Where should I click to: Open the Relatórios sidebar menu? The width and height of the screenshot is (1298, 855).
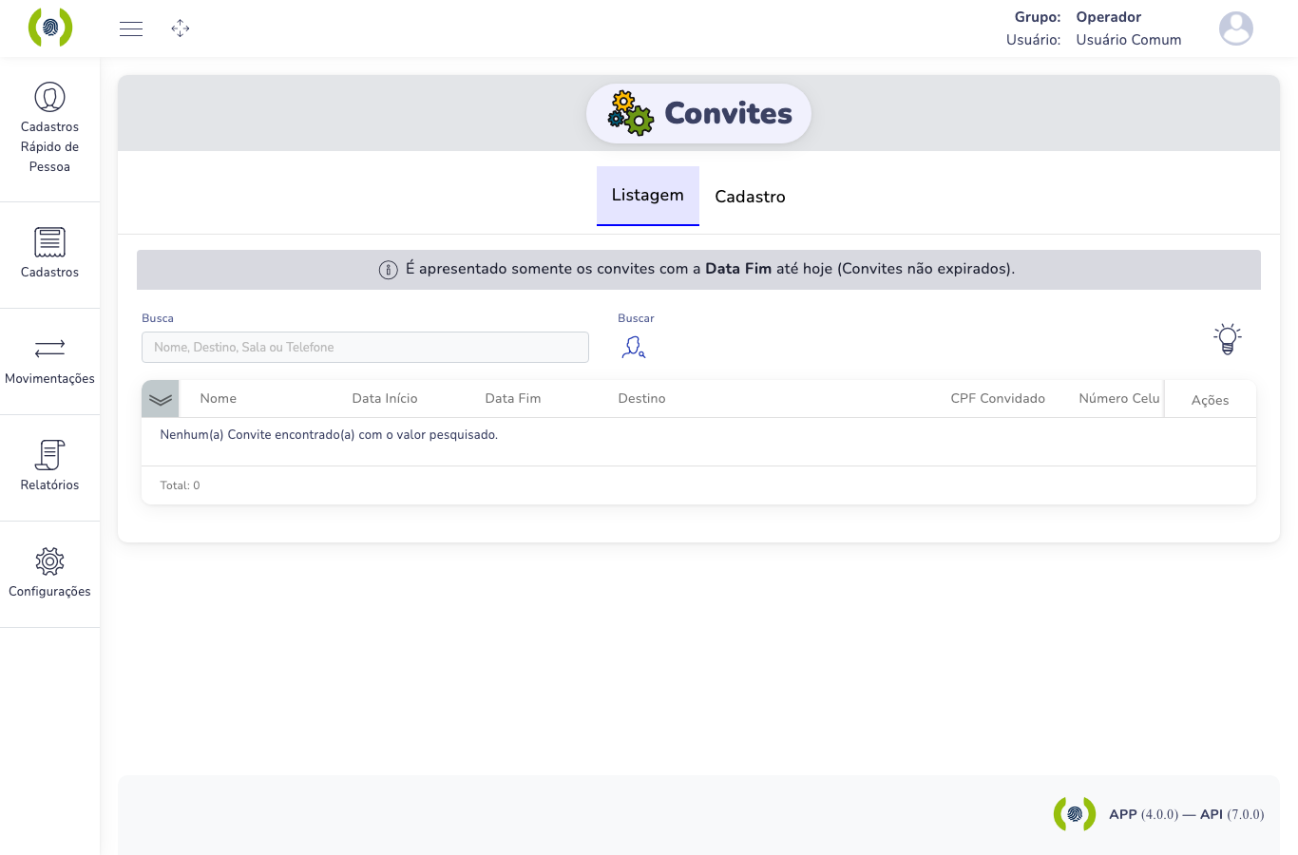(49, 467)
